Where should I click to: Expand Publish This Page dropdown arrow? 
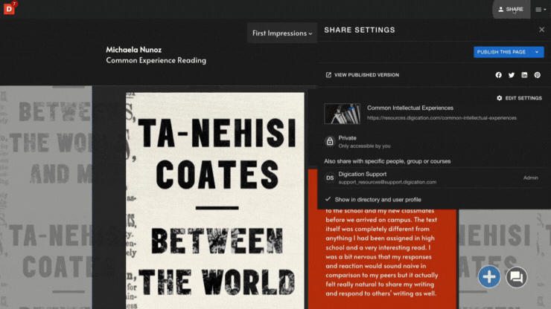(x=537, y=52)
